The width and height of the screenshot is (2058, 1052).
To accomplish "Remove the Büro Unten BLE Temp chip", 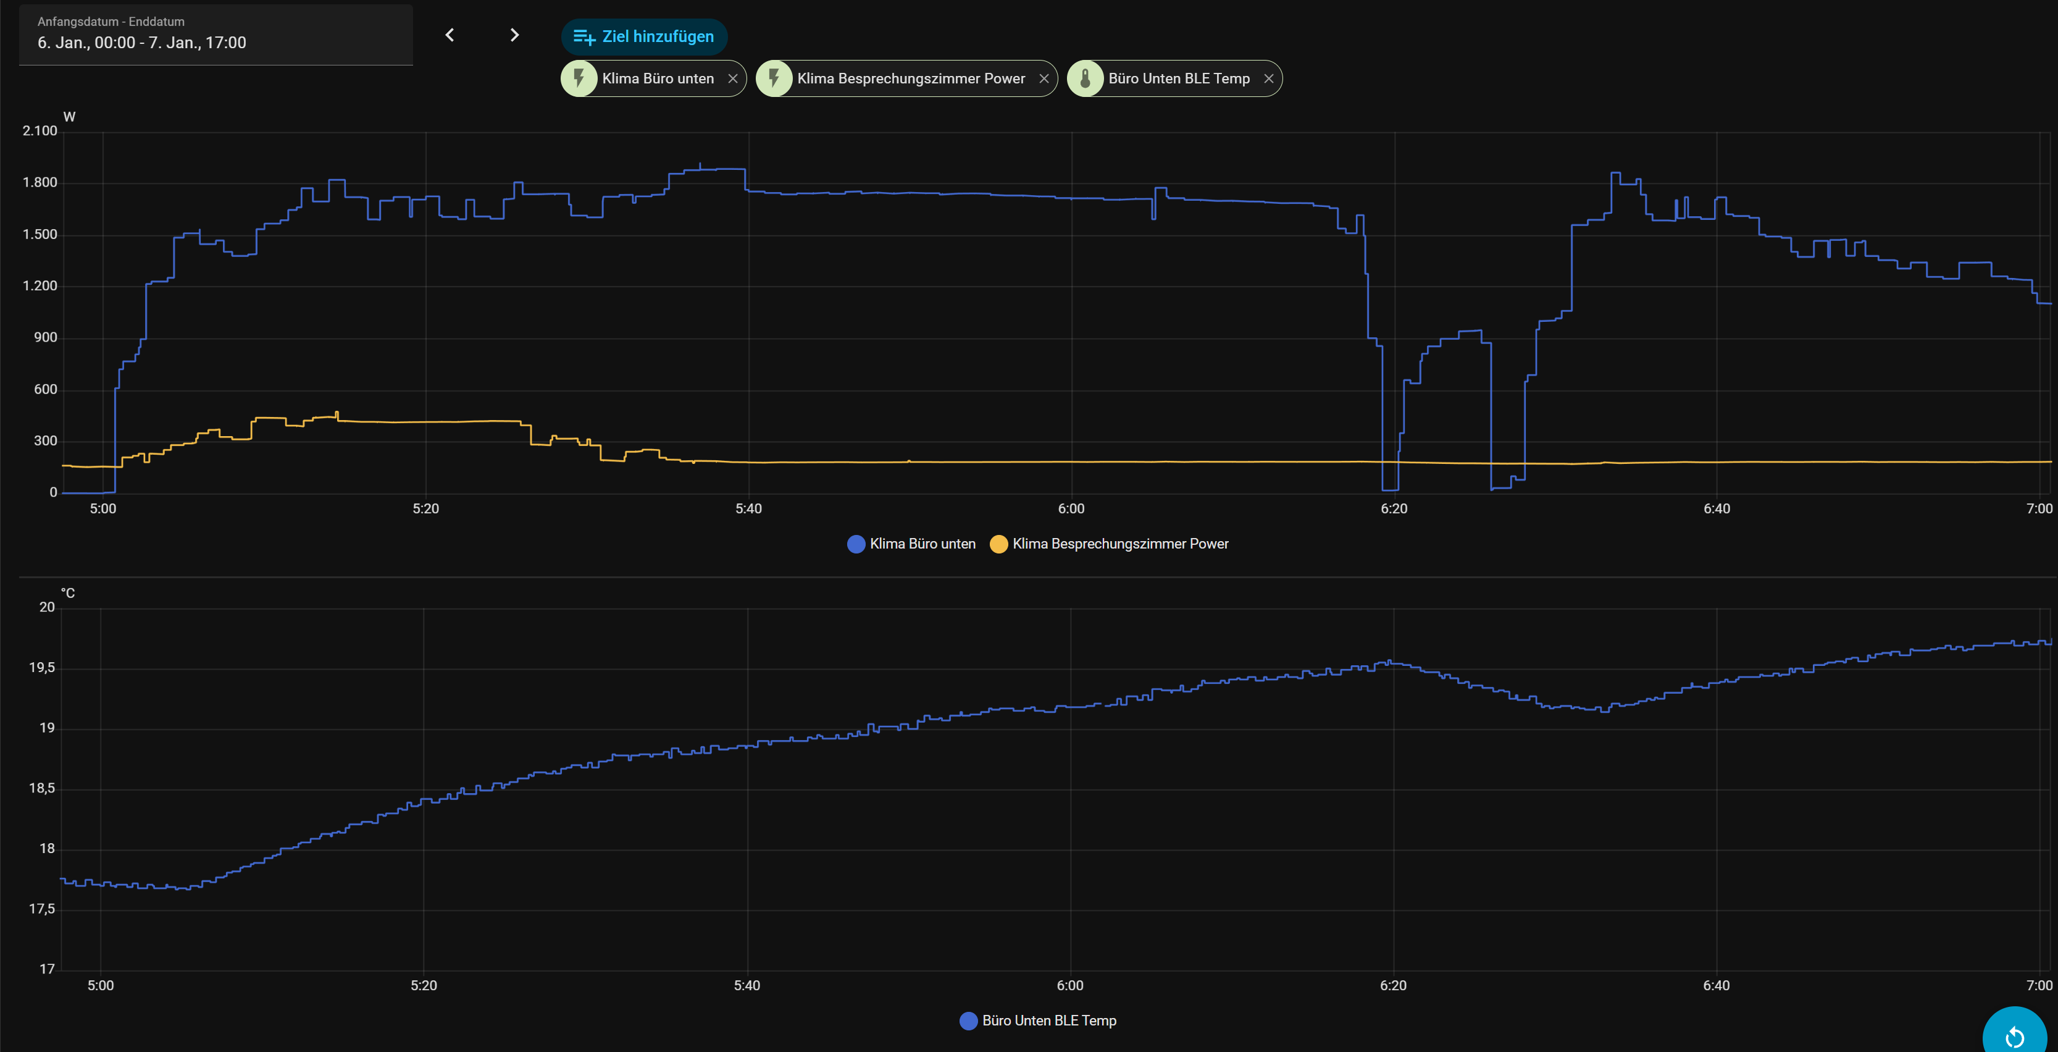I will [1269, 78].
